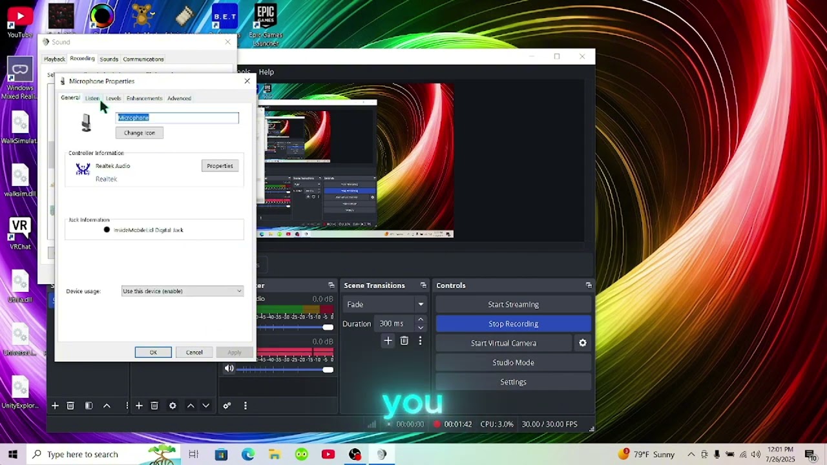This screenshot has width=827, height=465.
Task: Open advanced audio properties gears icon
Action: [227, 406]
